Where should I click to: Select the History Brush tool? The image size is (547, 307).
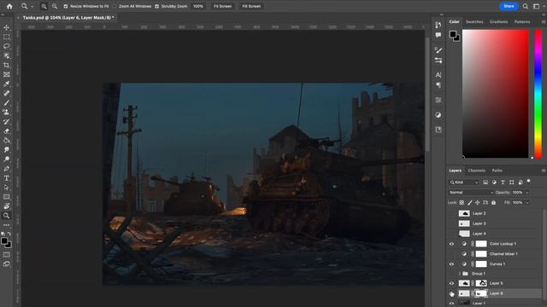pos(6,121)
